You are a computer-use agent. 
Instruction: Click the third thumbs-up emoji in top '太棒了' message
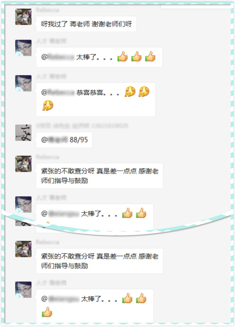tap(150, 56)
